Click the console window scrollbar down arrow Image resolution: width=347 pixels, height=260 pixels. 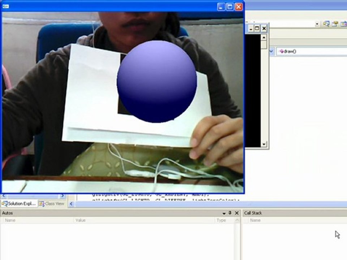coord(264,144)
